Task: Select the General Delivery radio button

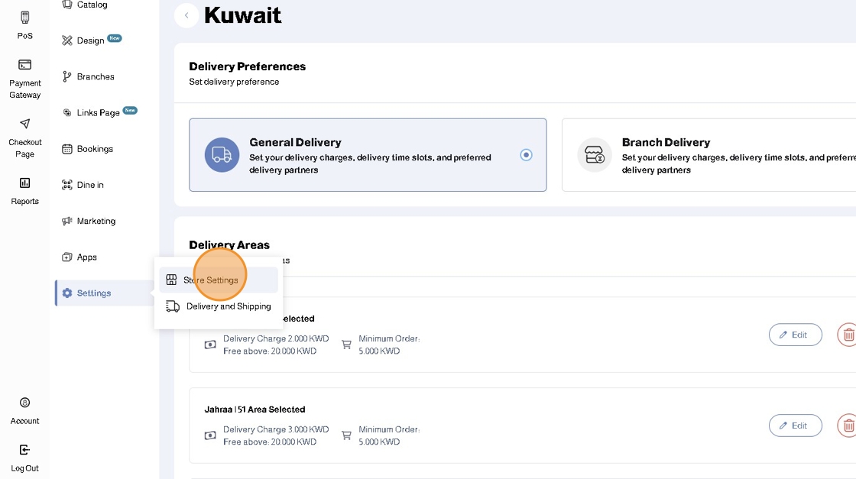Action: (x=526, y=155)
